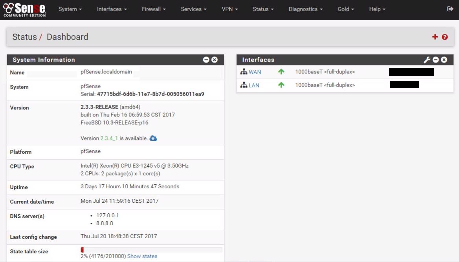Screen dimensions: 459x262
Task: Click the pfSense logo in the navbar
Action: (x=24, y=9)
